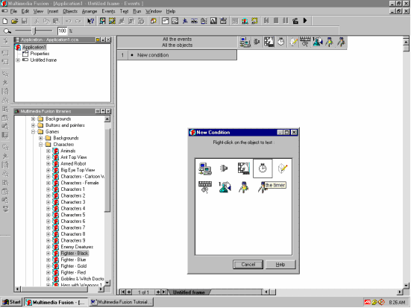This screenshot has height=308, width=411.
Task: Open the Windows Start menu
Action: pyautogui.click(x=11, y=302)
